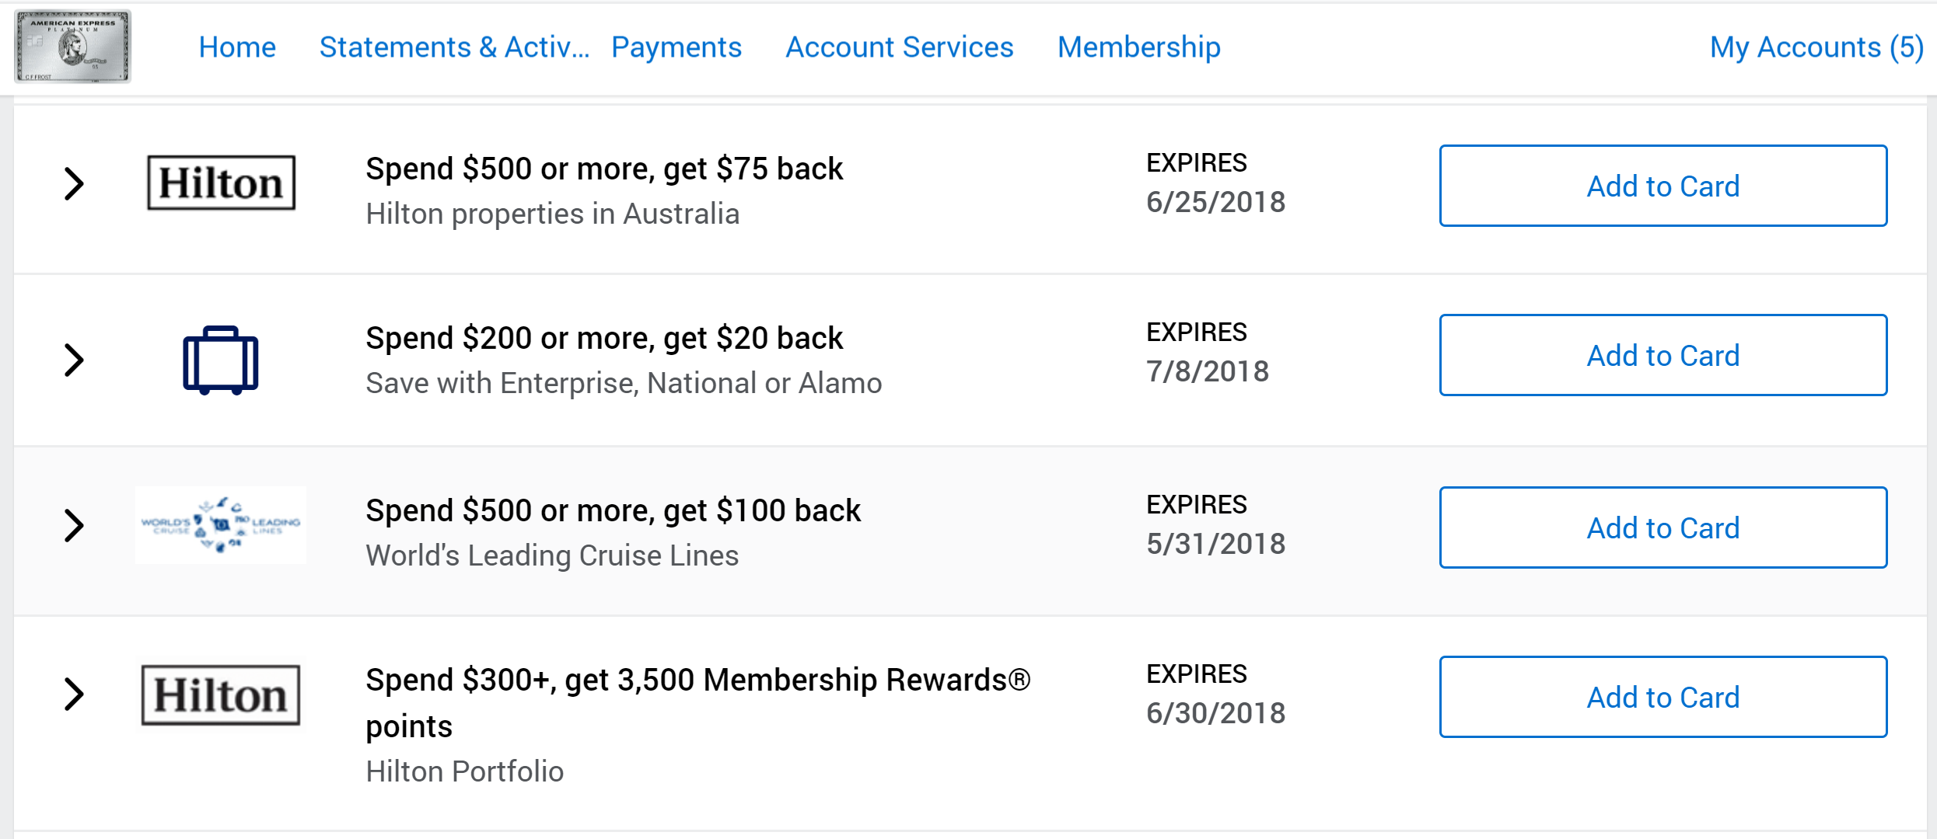This screenshot has width=1937, height=839.
Task: Add the $20 back car rental offer to card
Action: [1663, 356]
